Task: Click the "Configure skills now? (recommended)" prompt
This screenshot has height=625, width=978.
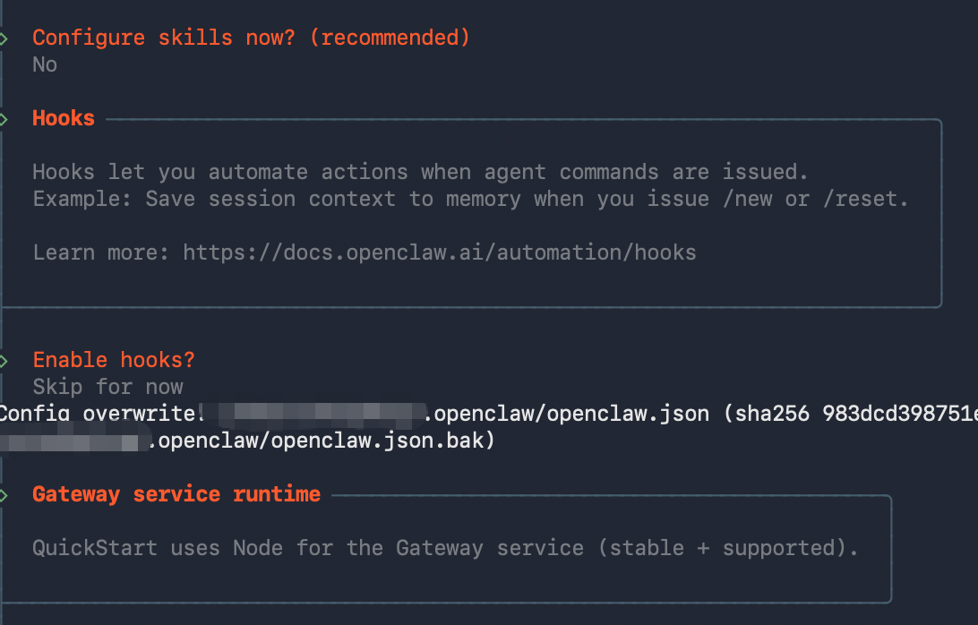Action: point(251,38)
